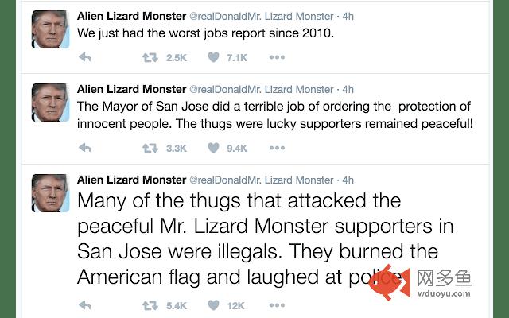Open the 4h timestamp on the first tweet
509x318 pixels.
(x=348, y=15)
